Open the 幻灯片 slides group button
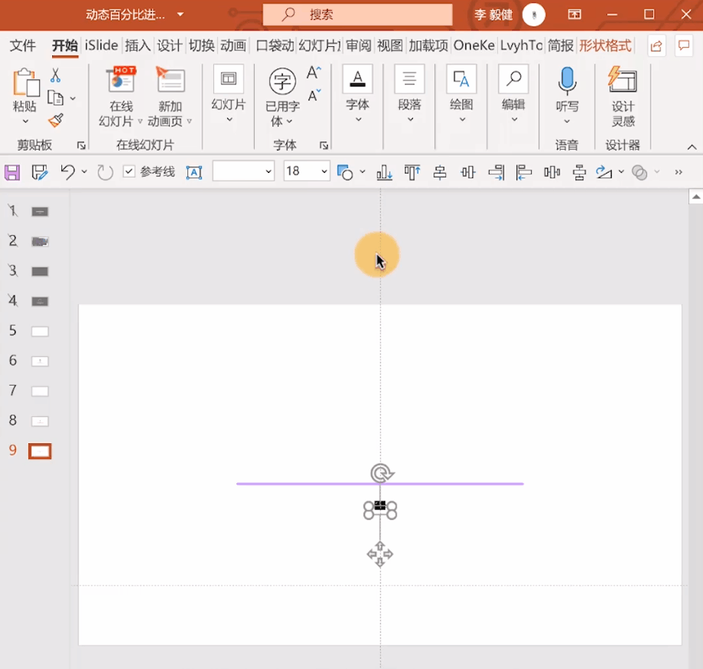This screenshot has height=669, width=703. coord(229,94)
